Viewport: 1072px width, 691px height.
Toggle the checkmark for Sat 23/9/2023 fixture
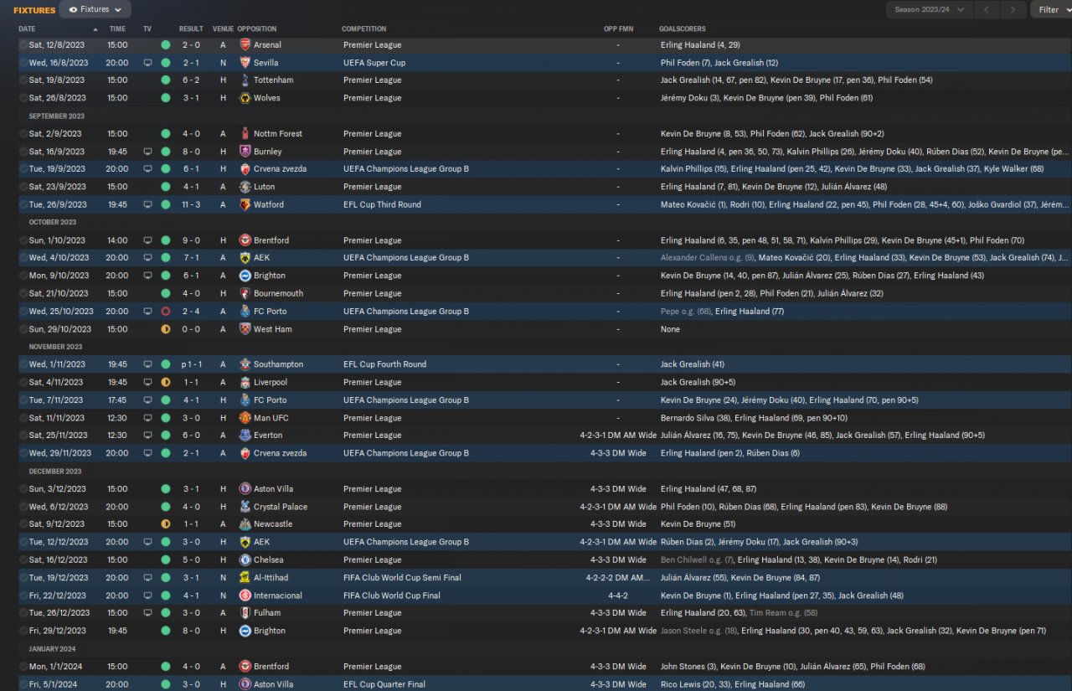coord(23,187)
